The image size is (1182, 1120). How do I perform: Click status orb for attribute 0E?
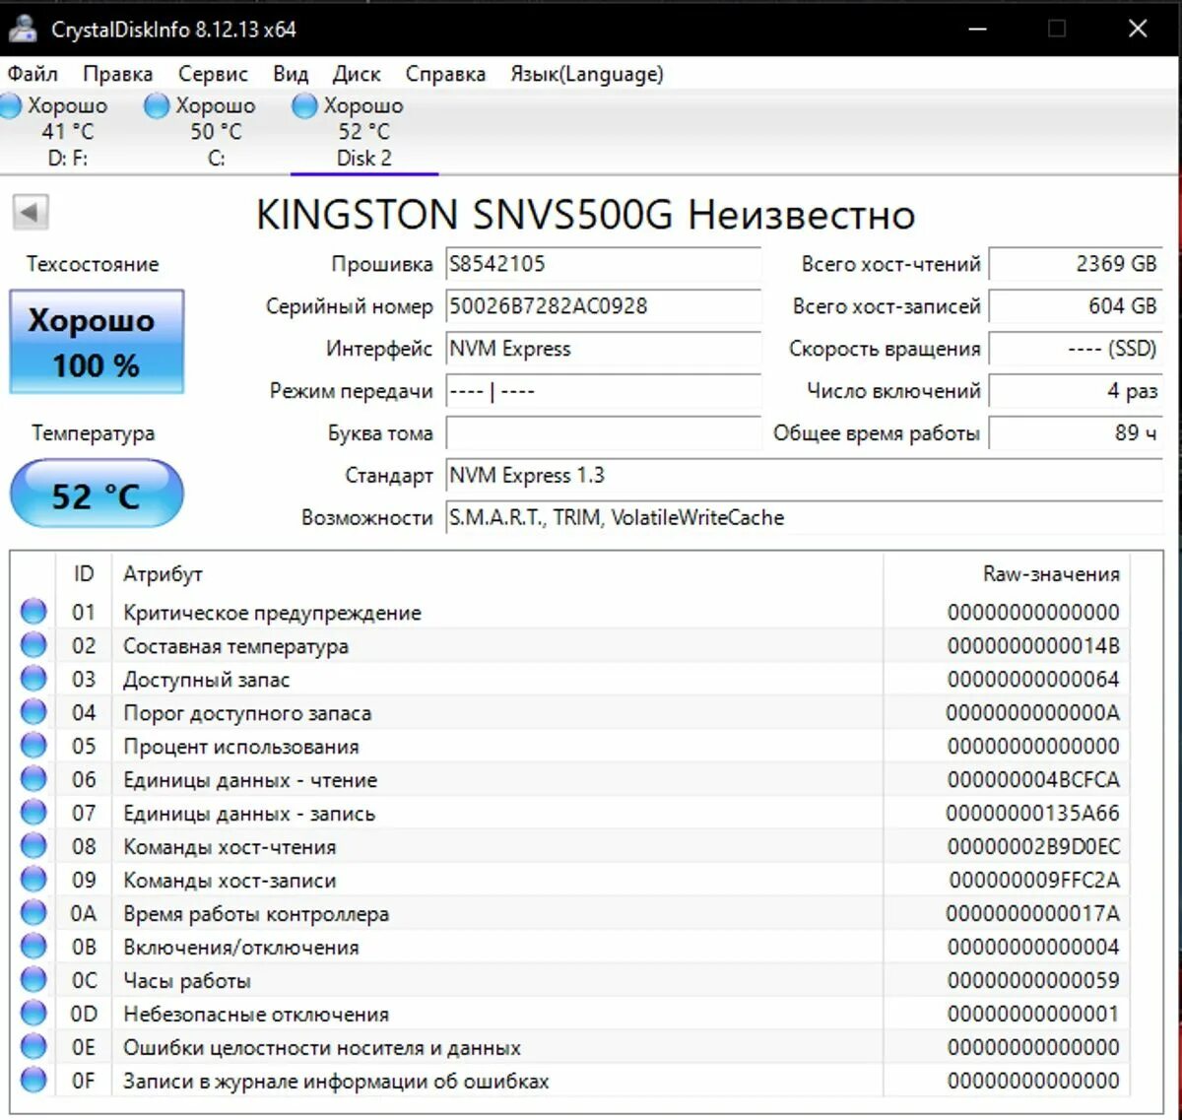[x=33, y=1047]
